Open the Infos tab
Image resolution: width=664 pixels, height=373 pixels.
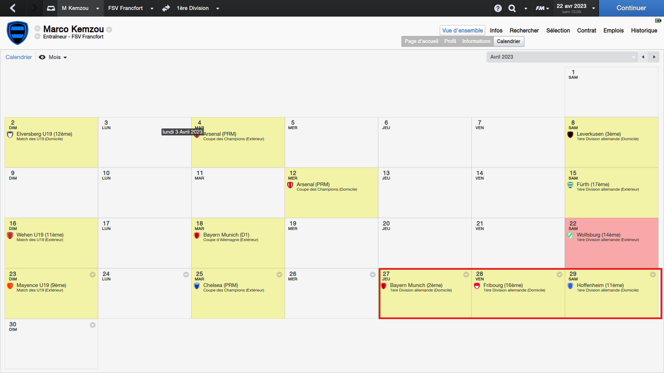coord(496,30)
